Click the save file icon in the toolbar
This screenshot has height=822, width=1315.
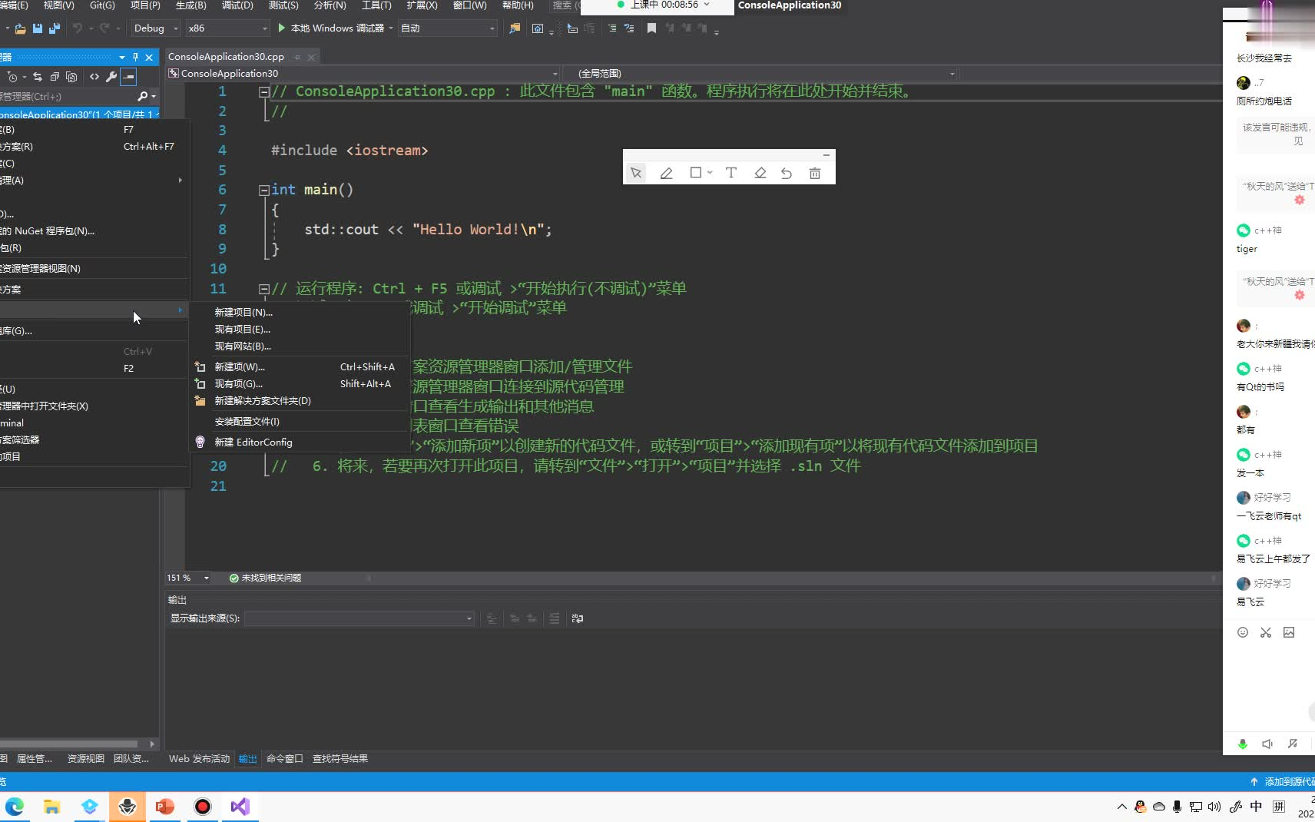(x=38, y=28)
